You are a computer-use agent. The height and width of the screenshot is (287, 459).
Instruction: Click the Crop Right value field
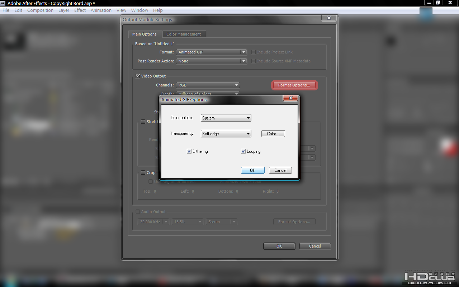tap(278, 191)
